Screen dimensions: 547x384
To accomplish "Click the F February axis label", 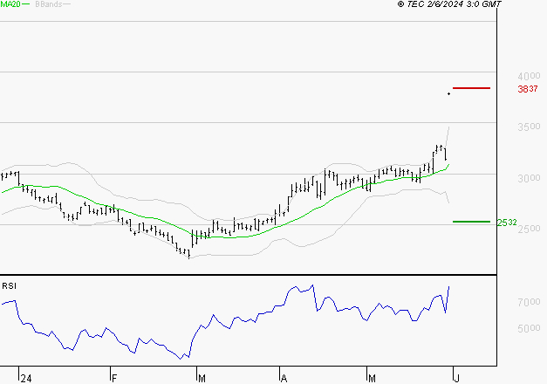I will click(x=114, y=379).
